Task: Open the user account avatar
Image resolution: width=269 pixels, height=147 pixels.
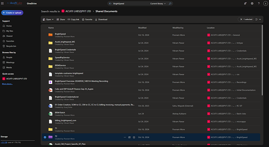Action: [266, 3]
